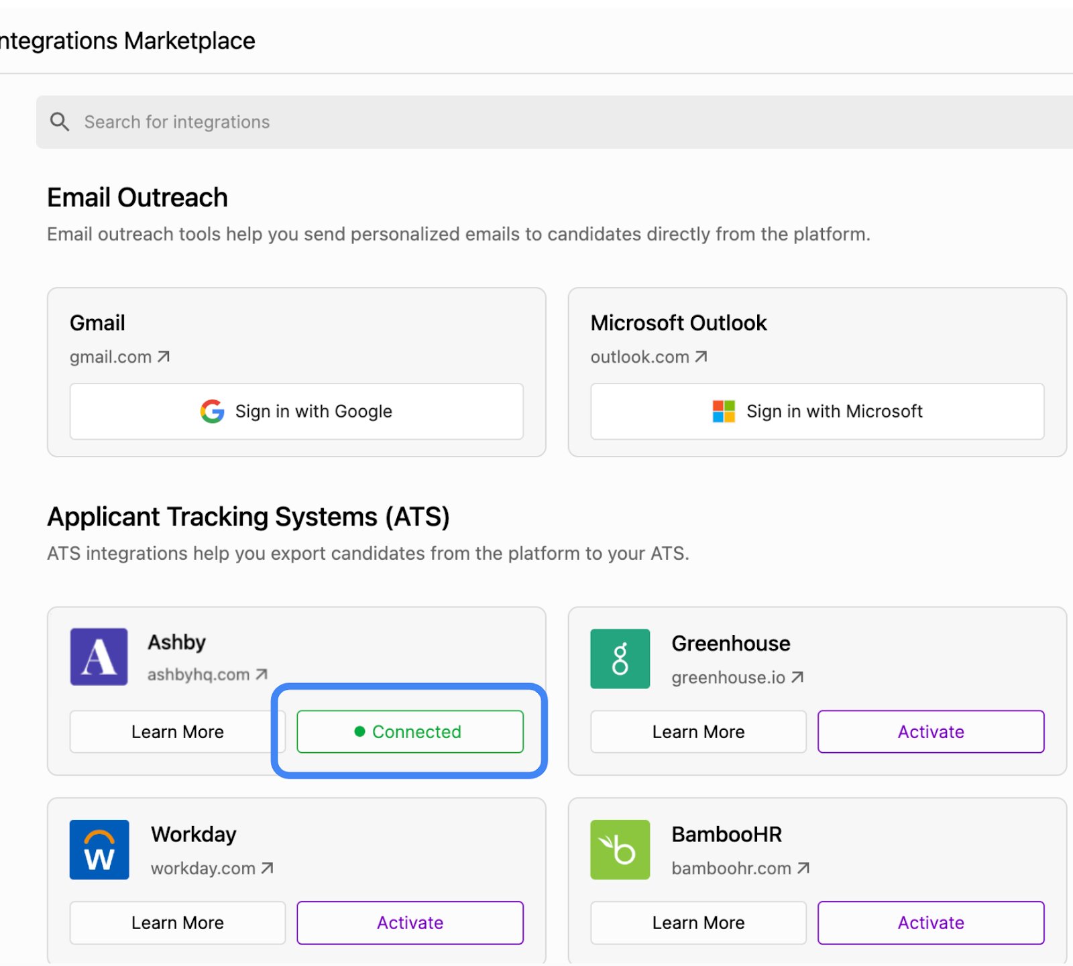Activate the Workday integration
The height and width of the screenshot is (966, 1073).
click(410, 922)
